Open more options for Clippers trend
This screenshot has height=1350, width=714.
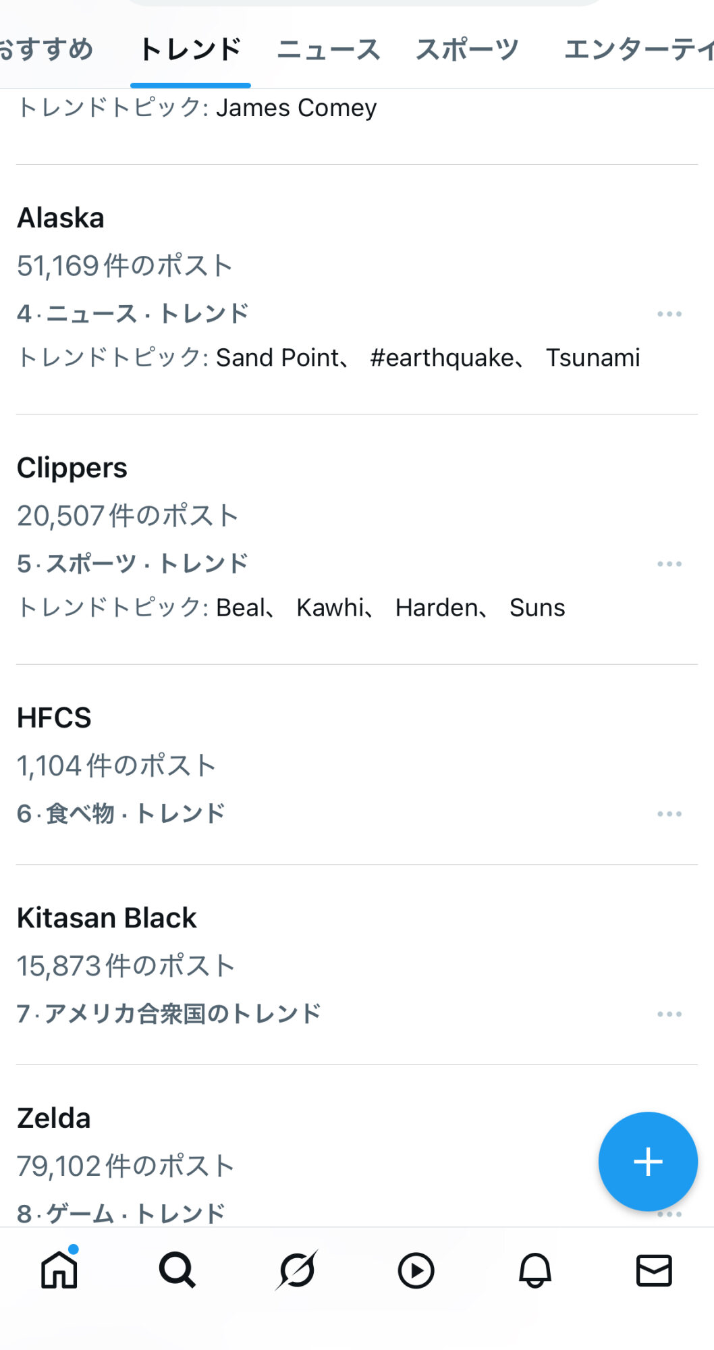(x=669, y=564)
